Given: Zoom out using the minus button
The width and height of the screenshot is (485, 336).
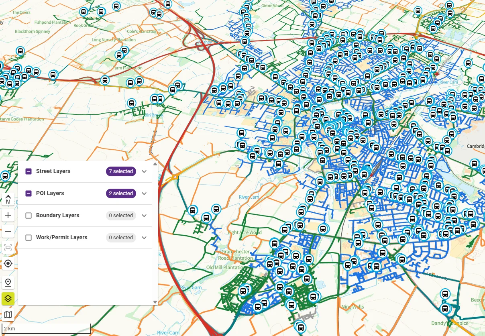Looking at the screenshot, I should click(x=8, y=231).
